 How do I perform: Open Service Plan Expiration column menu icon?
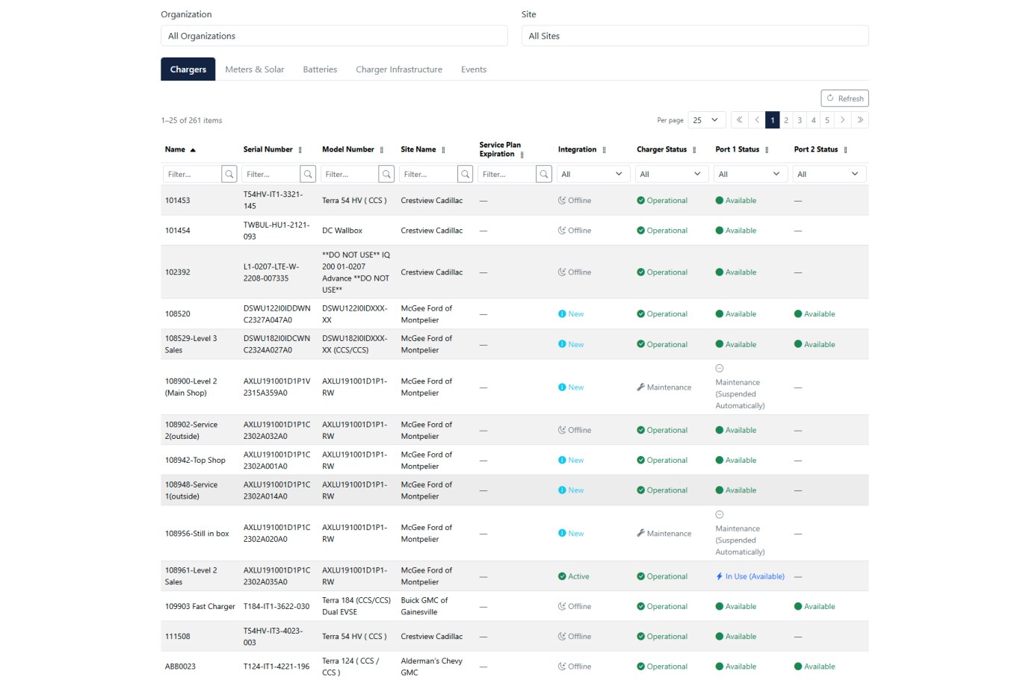[x=522, y=155]
